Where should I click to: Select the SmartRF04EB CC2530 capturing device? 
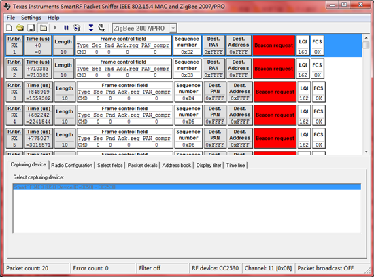[x=187, y=187]
